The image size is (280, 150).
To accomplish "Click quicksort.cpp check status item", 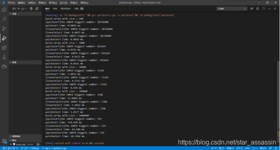I will [x=58, y=148].
